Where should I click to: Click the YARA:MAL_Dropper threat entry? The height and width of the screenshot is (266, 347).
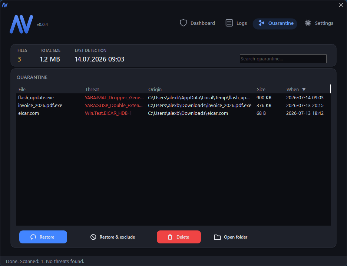pos(114,98)
